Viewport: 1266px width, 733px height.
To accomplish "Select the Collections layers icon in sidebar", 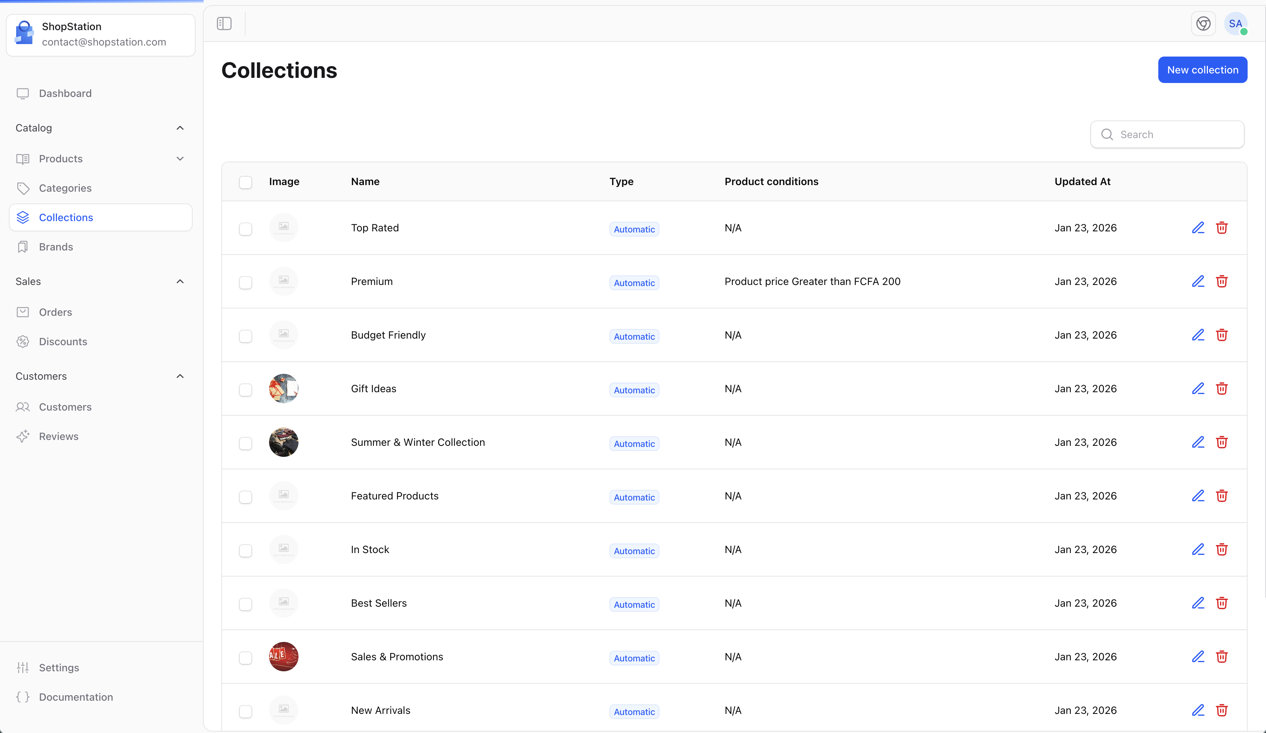I will click(23, 217).
